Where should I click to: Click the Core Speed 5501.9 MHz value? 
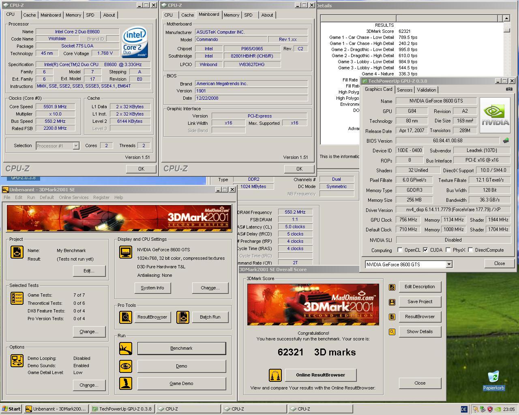55,107
